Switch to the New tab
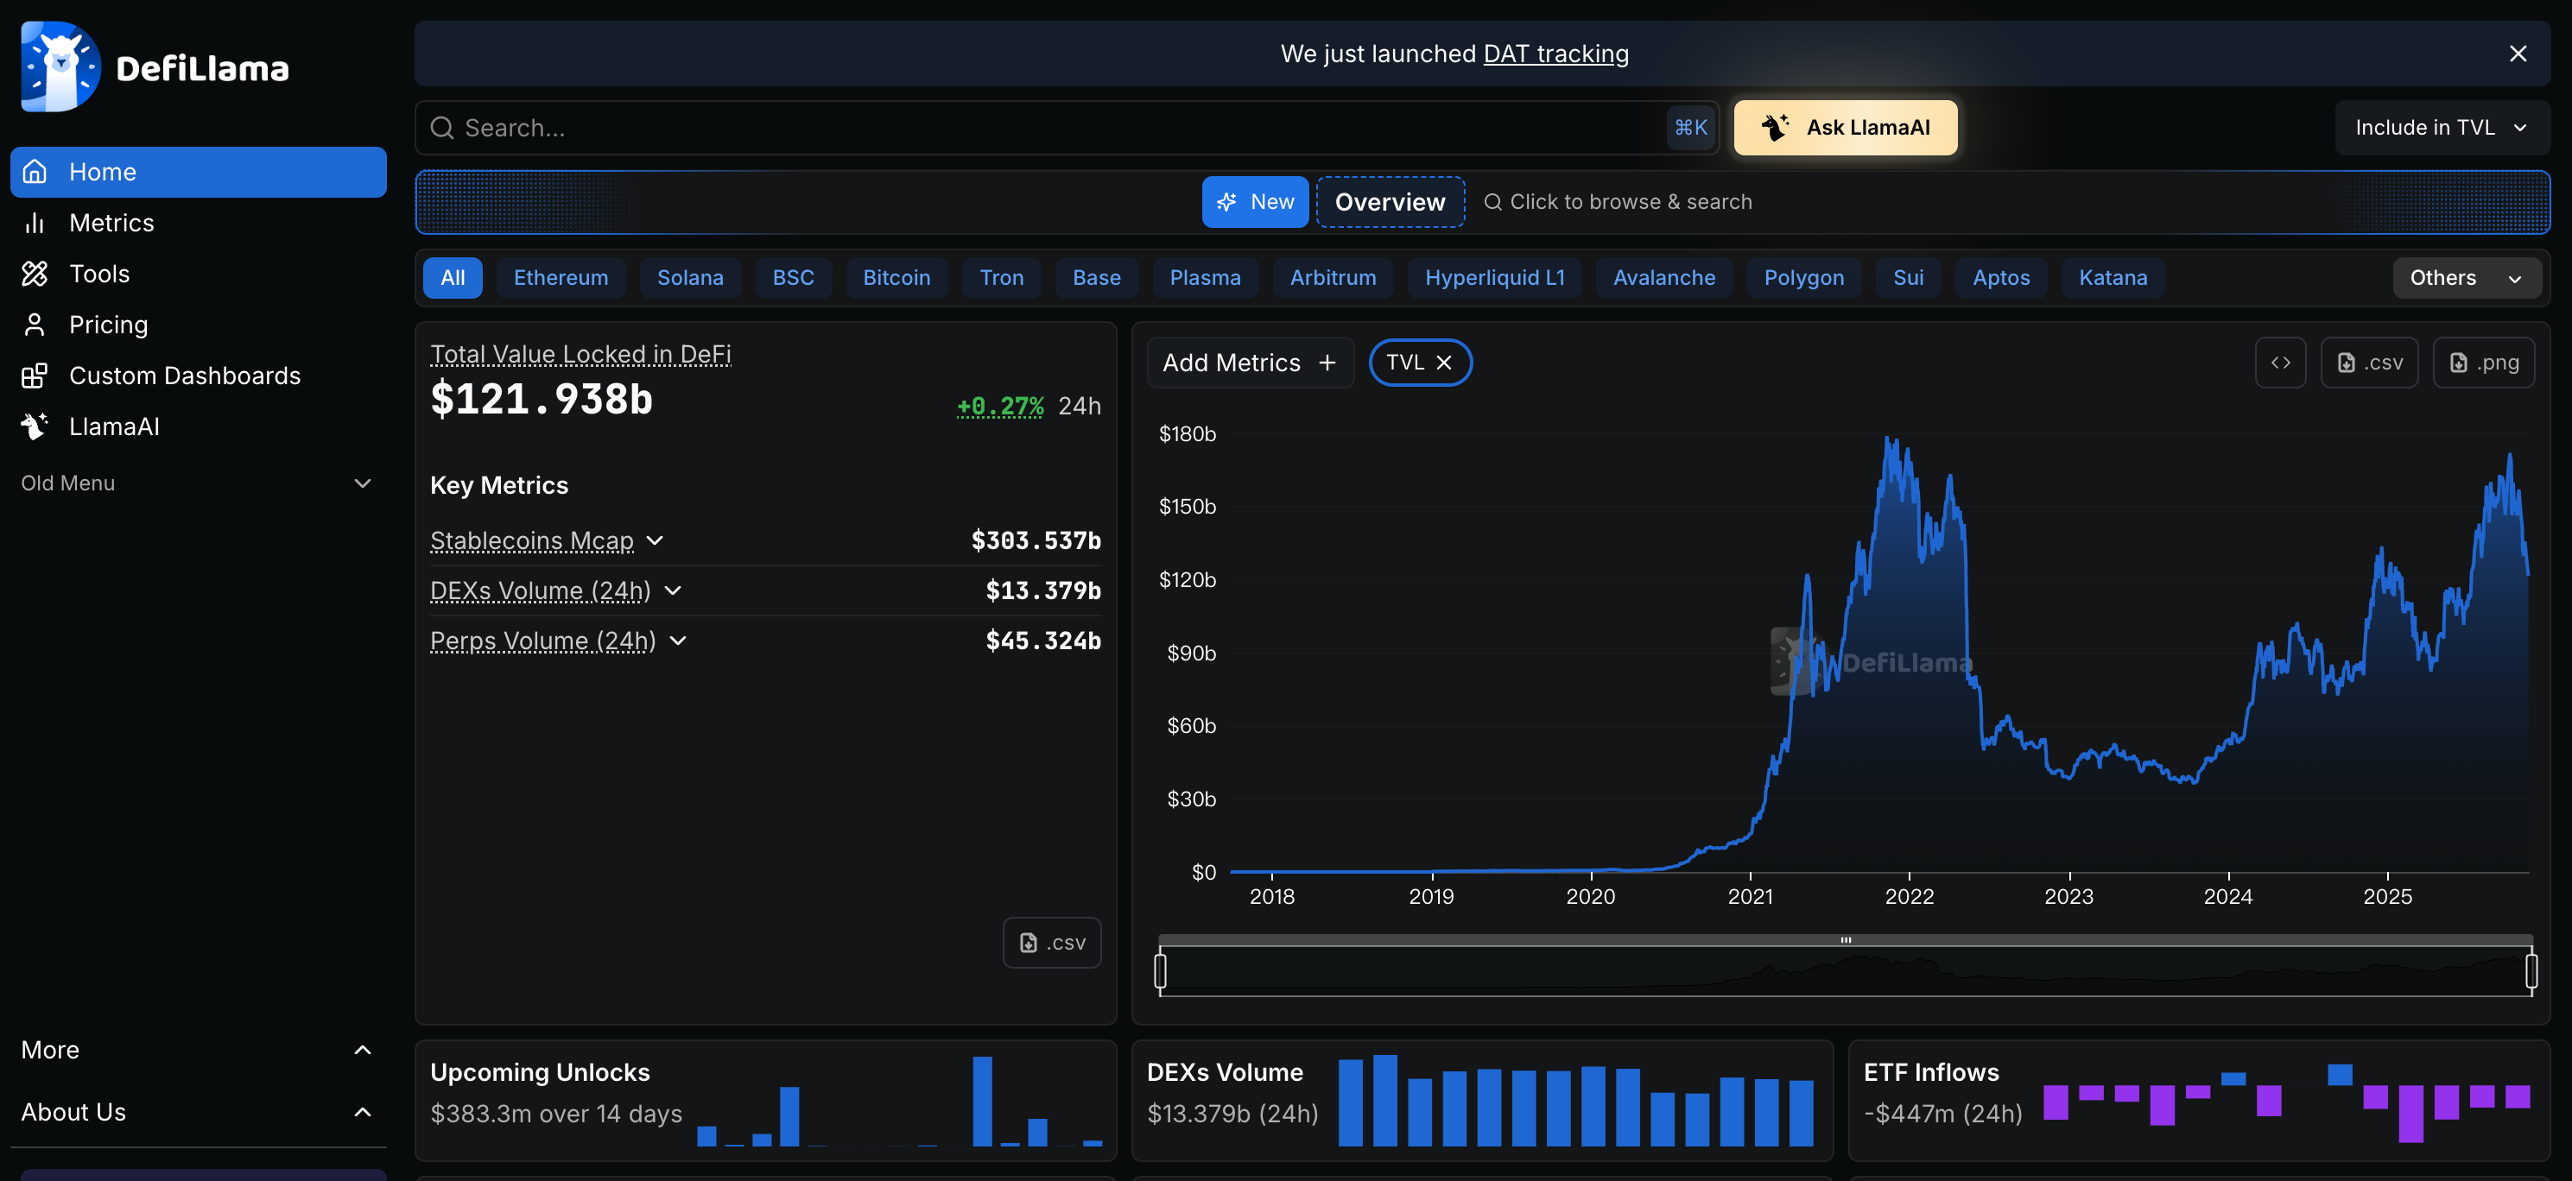The image size is (2572, 1181). point(1255,202)
